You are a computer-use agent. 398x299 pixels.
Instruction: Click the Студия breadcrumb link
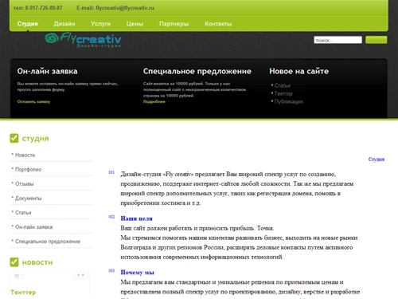(377, 159)
